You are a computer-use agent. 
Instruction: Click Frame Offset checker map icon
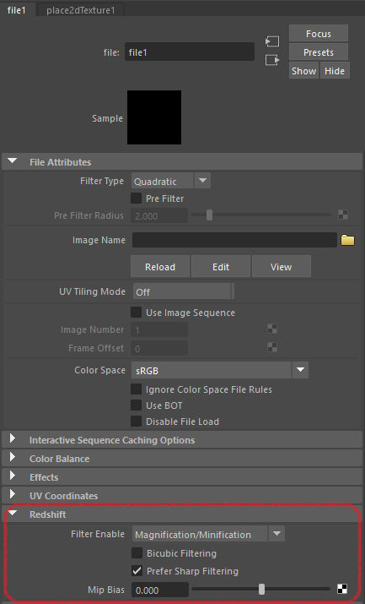[272, 347]
